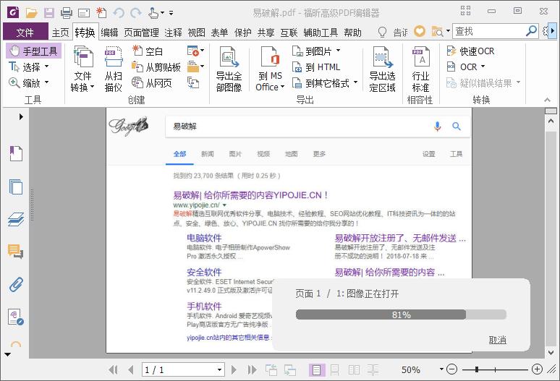
Task: Run 快速OCR quick recognition
Action: (x=470, y=51)
